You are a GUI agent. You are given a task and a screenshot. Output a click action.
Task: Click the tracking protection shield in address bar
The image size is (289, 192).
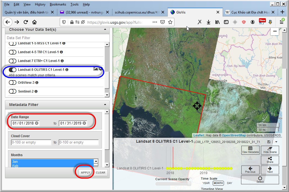pyautogui.click(x=64, y=22)
